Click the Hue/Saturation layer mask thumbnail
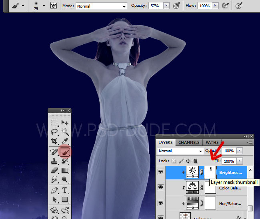The image size is (260, 219). coord(210,203)
